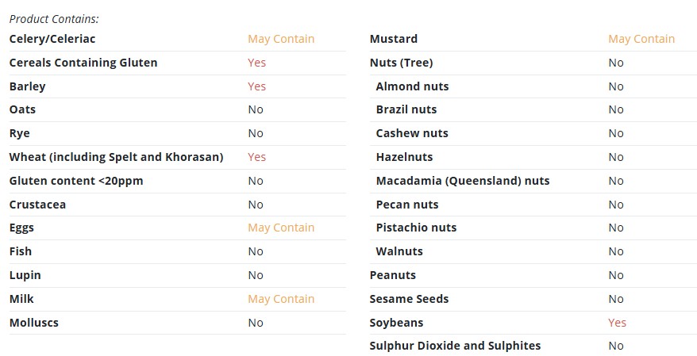Viewport: 697px width, 356px height.
Task: Click the No value beside Peanuts
Action: click(616, 275)
